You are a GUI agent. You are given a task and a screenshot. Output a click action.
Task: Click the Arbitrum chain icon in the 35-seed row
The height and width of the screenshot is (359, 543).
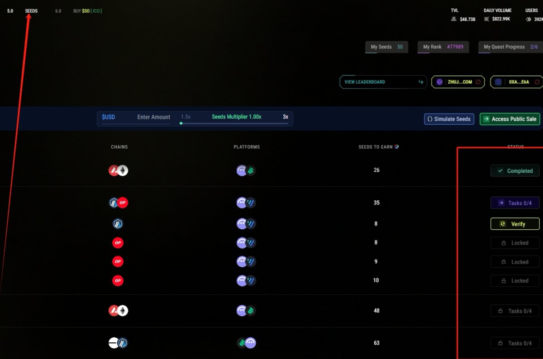coord(114,203)
